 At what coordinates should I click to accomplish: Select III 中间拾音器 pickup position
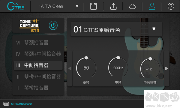click(x=38, y=65)
